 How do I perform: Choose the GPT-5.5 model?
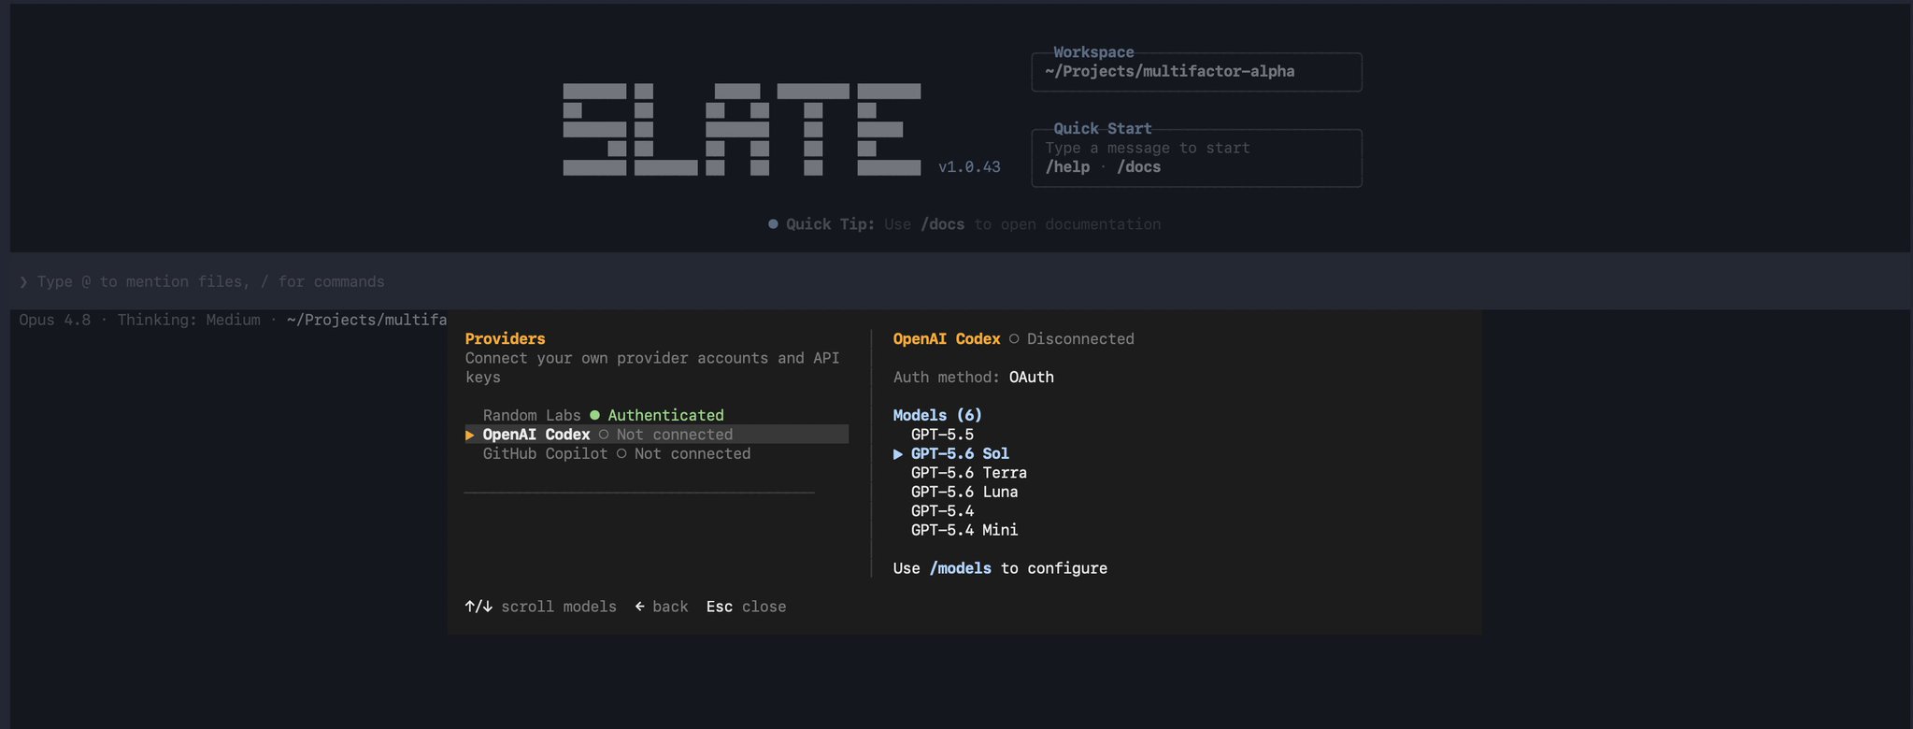(942, 435)
